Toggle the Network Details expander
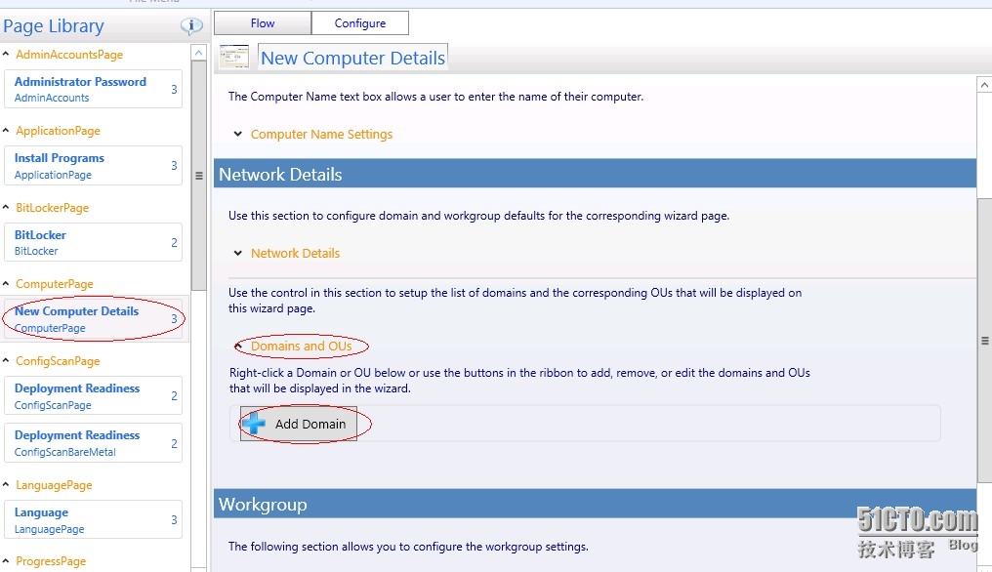The height and width of the screenshot is (572, 992). pyautogui.click(x=238, y=253)
